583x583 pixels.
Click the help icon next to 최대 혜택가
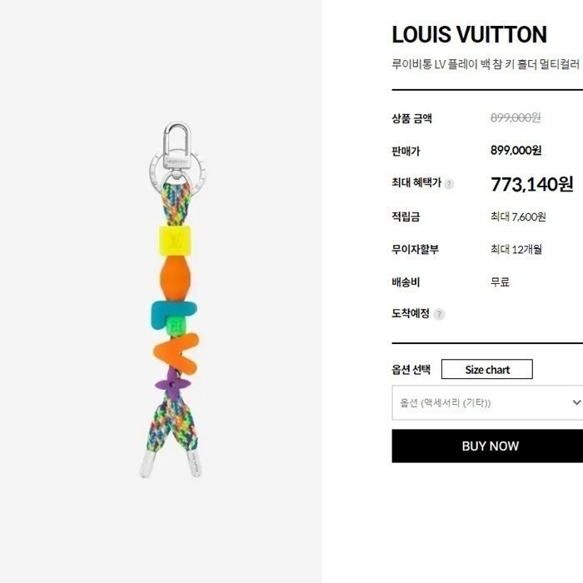(449, 184)
